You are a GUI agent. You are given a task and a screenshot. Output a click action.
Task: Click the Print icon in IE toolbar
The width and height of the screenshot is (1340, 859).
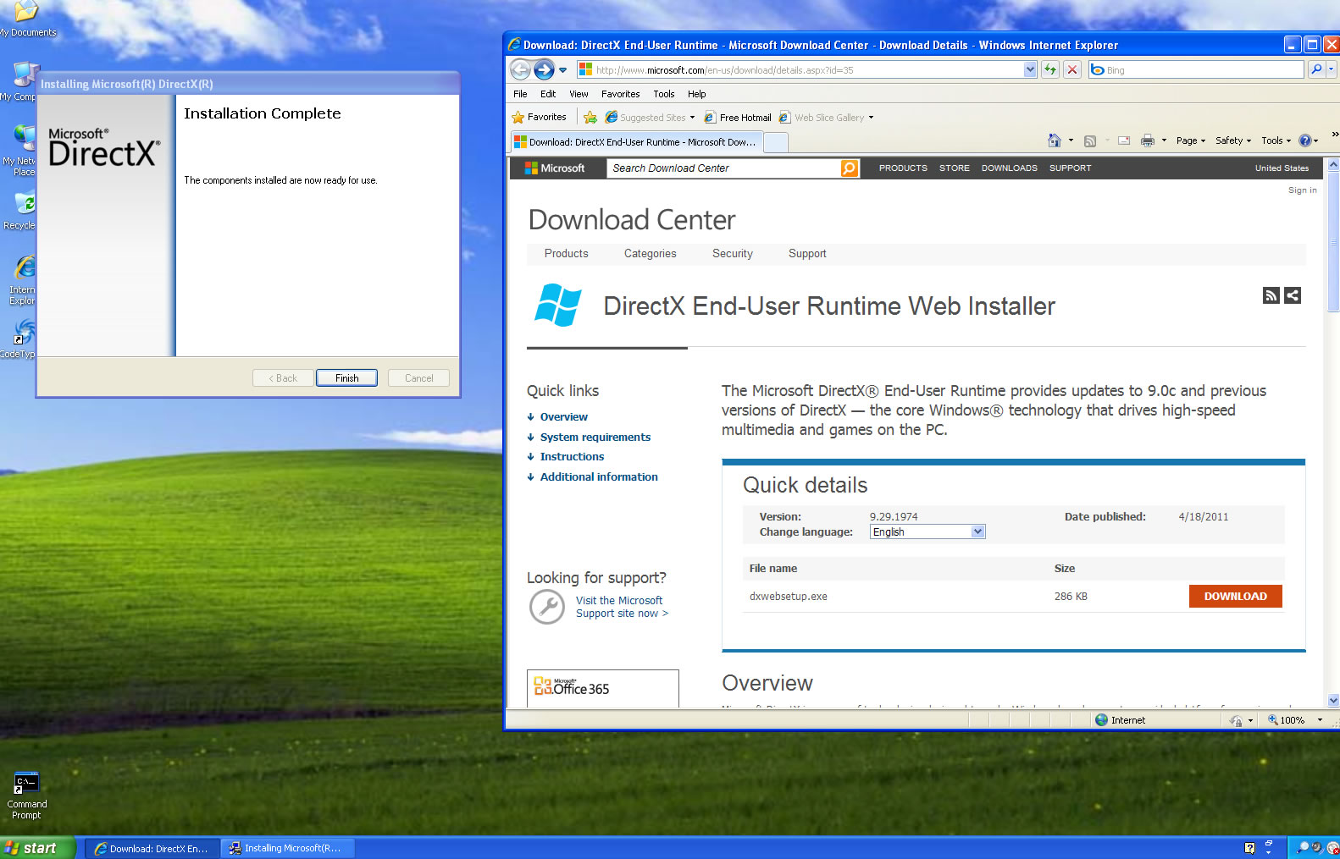(1147, 140)
